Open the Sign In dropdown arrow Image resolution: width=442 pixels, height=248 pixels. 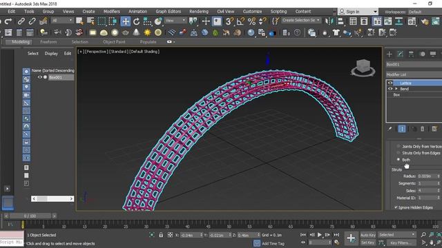(x=375, y=12)
